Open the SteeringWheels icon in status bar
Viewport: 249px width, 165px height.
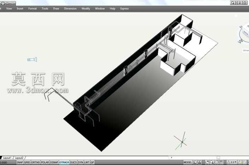[216, 162]
